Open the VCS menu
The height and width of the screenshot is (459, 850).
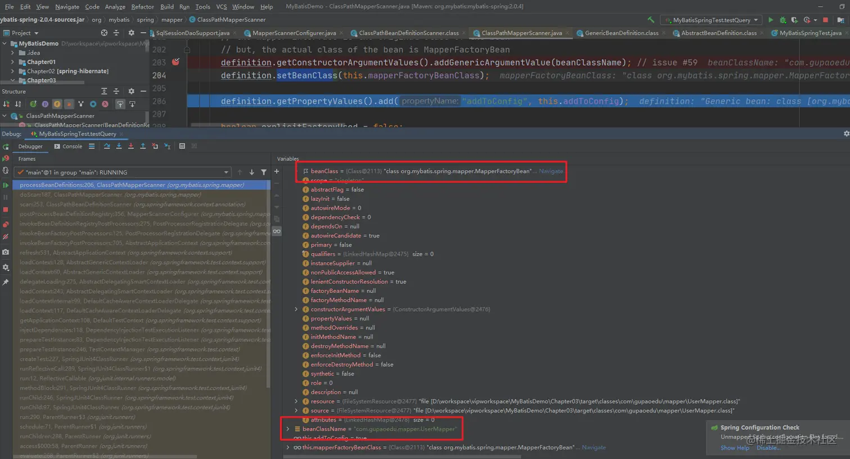coord(221,7)
